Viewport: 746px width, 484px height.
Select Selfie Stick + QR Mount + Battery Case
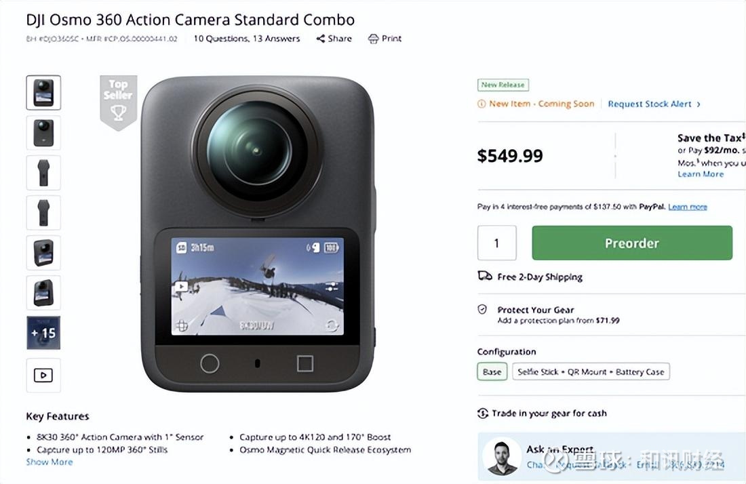pyautogui.click(x=591, y=371)
